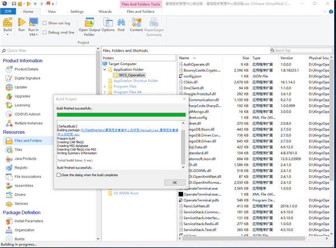Click the Find icon in ribbon
The height and width of the screenshot is (248, 336).
pos(121,26)
